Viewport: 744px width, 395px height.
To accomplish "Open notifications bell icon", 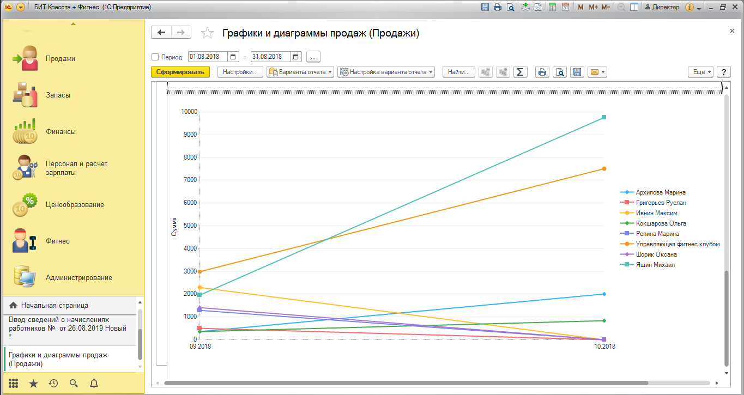I will [94, 383].
